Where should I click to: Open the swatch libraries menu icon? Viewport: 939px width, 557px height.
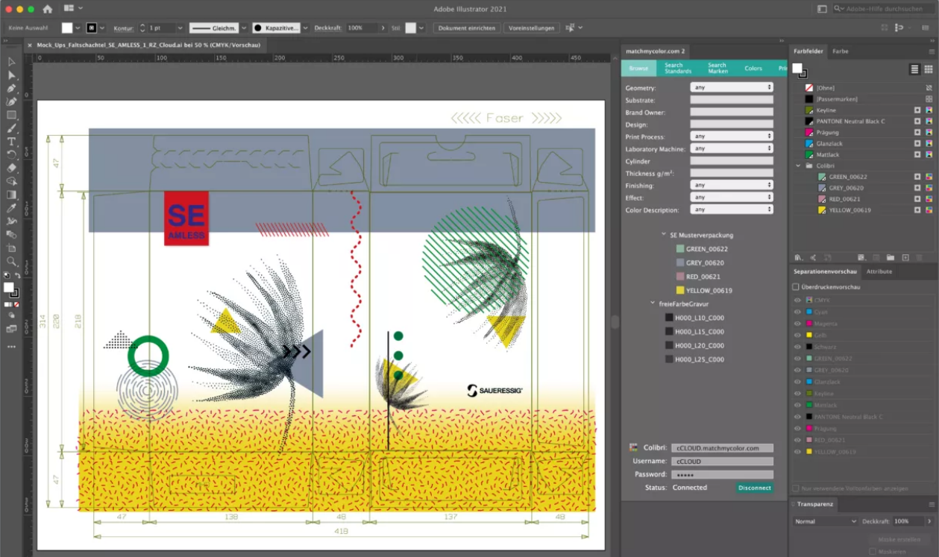[x=799, y=257]
